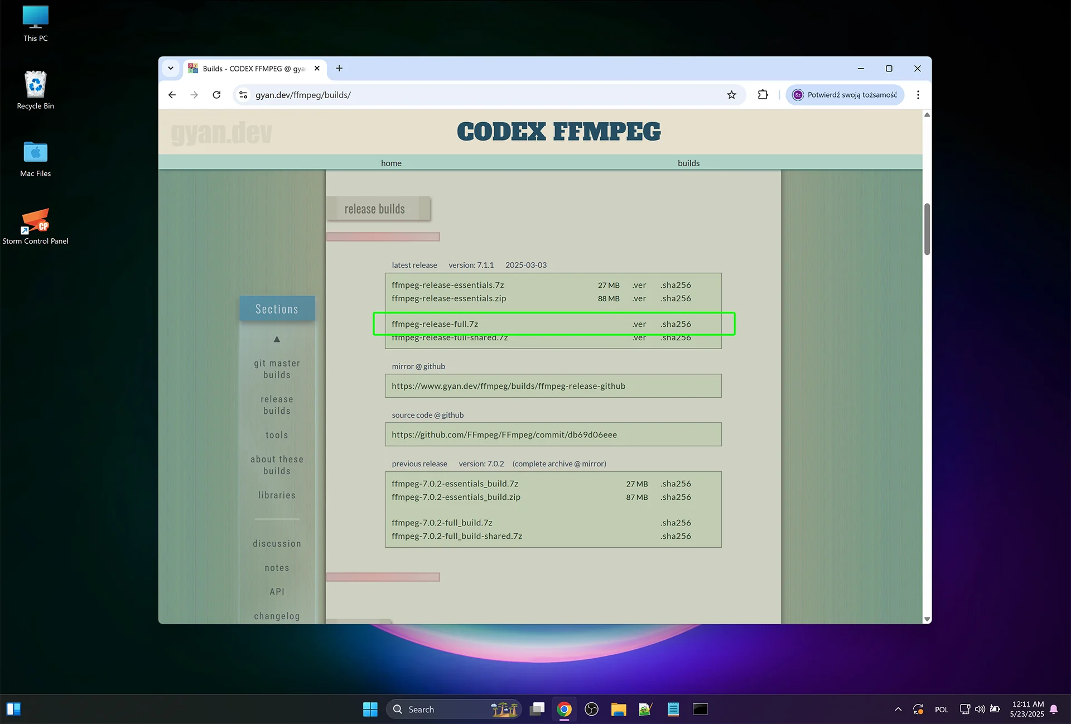Open the ffmpeg-release-github mirror URL
1071x724 pixels.
pos(508,386)
